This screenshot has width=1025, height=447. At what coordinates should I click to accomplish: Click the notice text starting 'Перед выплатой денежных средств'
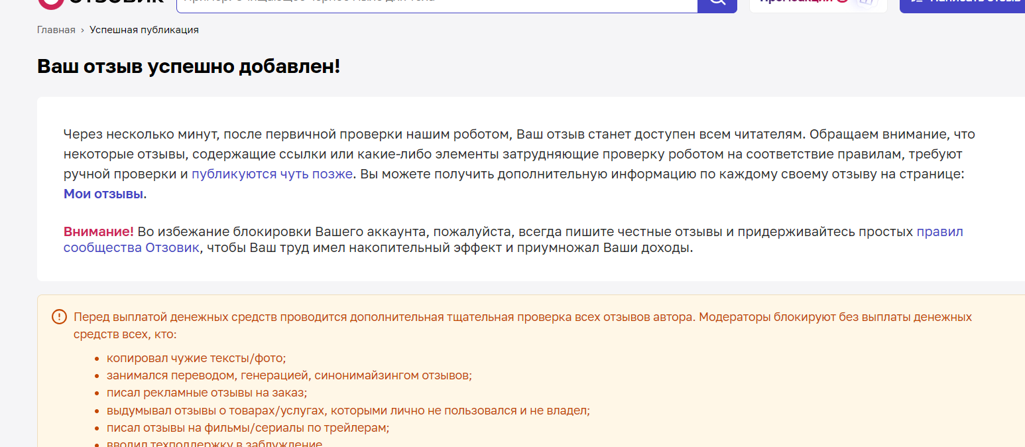coord(523,325)
